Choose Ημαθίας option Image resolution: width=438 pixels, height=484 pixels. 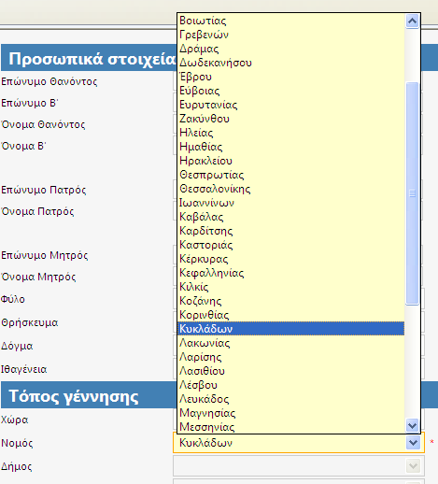tap(291, 147)
